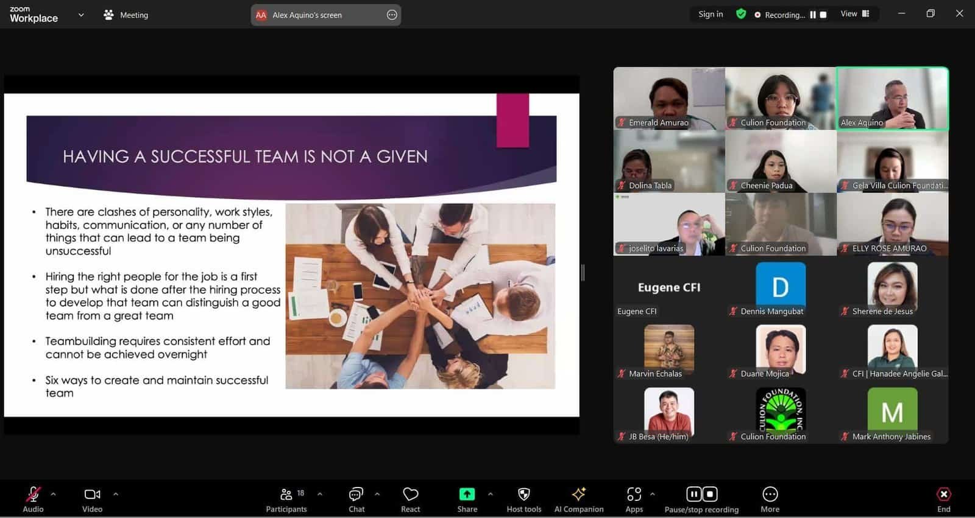This screenshot has height=518, width=975.
Task: Launch the AI Companion sparkle icon
Action: pos(578,494)
